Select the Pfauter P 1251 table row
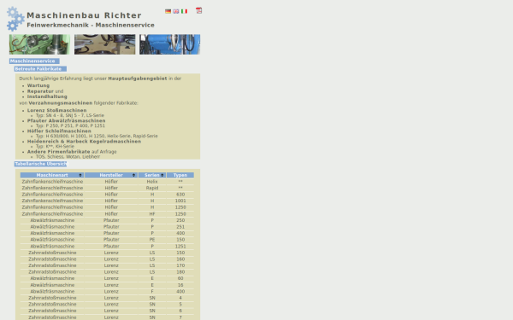This screenshot has width=513, height=320. [x=107, y=247]
